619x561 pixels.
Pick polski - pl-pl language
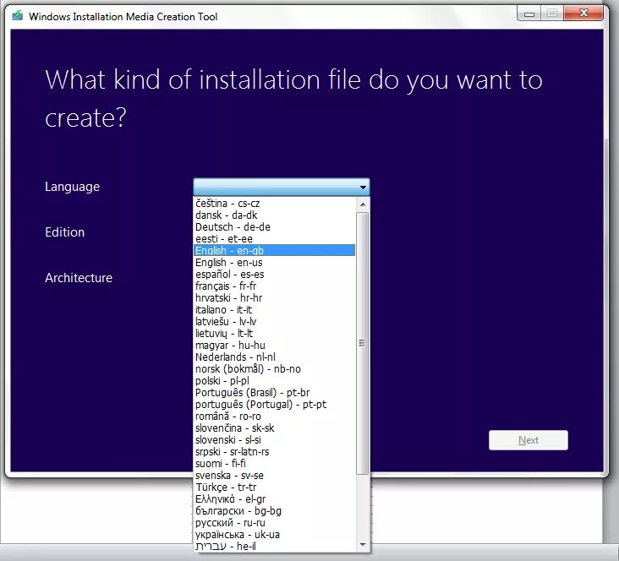click(274, 381)
